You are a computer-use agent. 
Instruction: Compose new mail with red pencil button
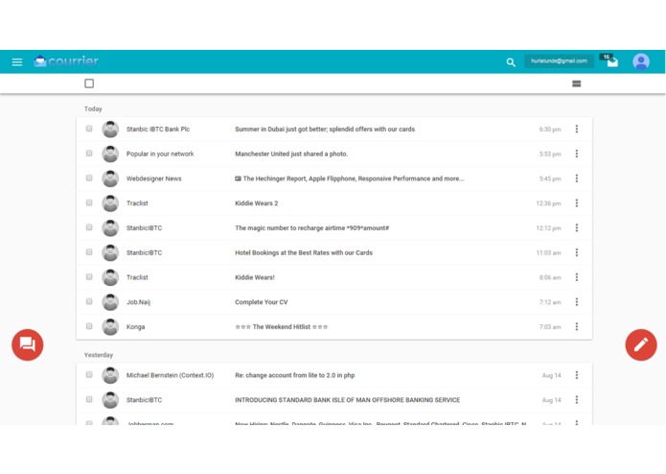[x=641, y=344]
